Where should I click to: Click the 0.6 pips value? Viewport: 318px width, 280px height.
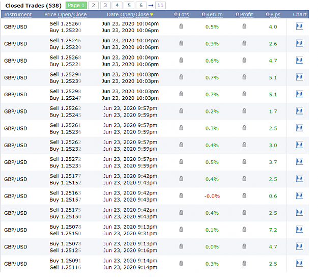273,196
